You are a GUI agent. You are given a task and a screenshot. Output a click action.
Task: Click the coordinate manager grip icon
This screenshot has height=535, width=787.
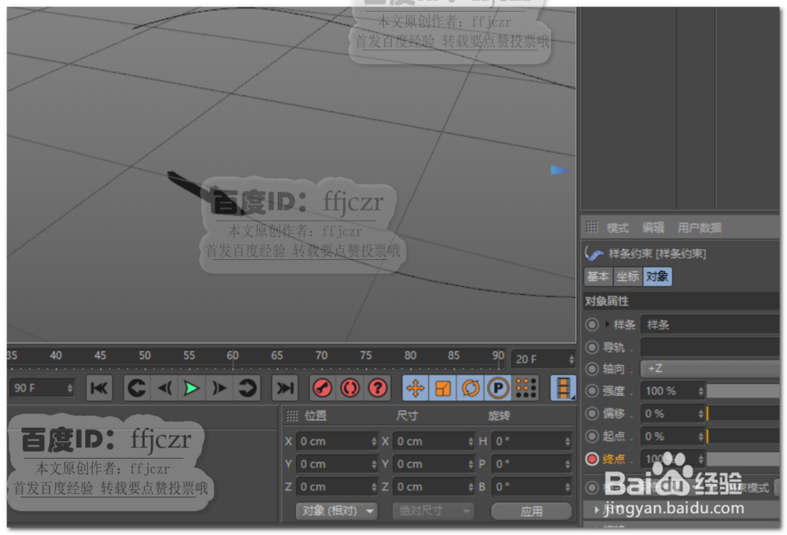pos(292,415)
